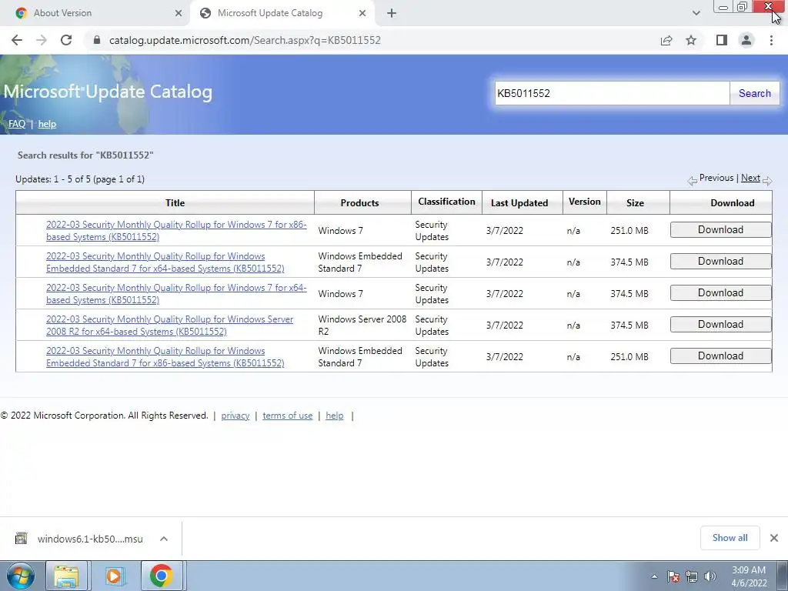The height and width of the screenshot is (591, 788).
Task: Download the Windows Server 2008 R2 update
Action: [x=720, y=325]
